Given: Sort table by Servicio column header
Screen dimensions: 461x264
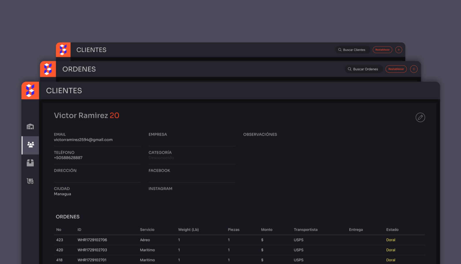Looking at the screenshot, I should click(147, 230).
